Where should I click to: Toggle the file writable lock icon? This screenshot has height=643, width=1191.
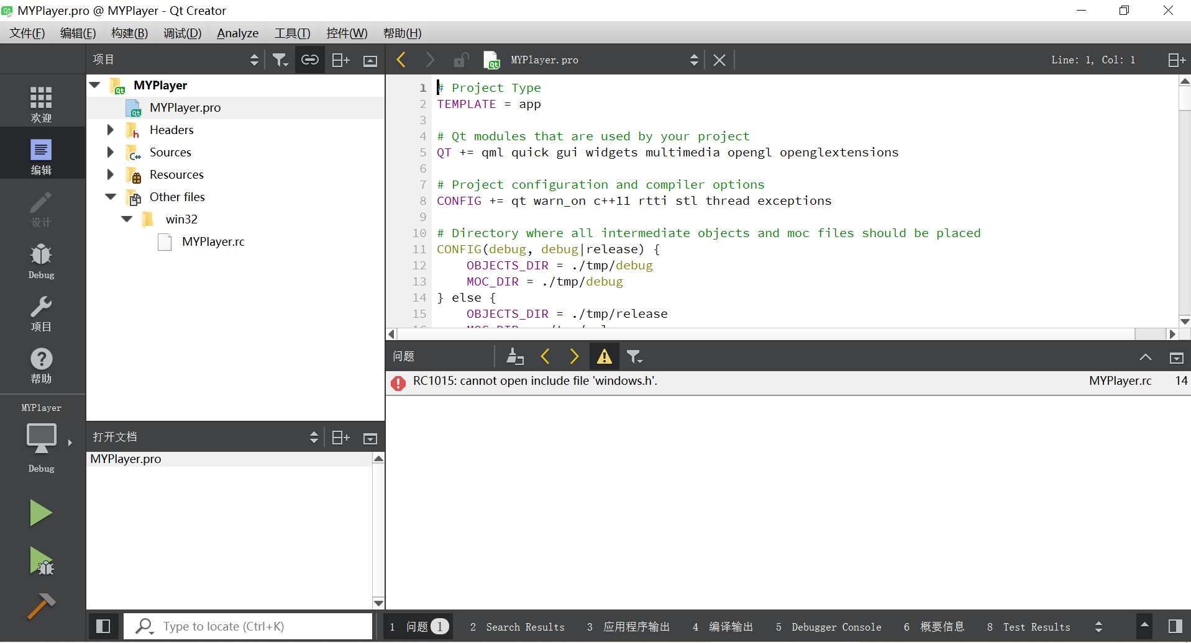pyautogui.click(x=460, y=60)
